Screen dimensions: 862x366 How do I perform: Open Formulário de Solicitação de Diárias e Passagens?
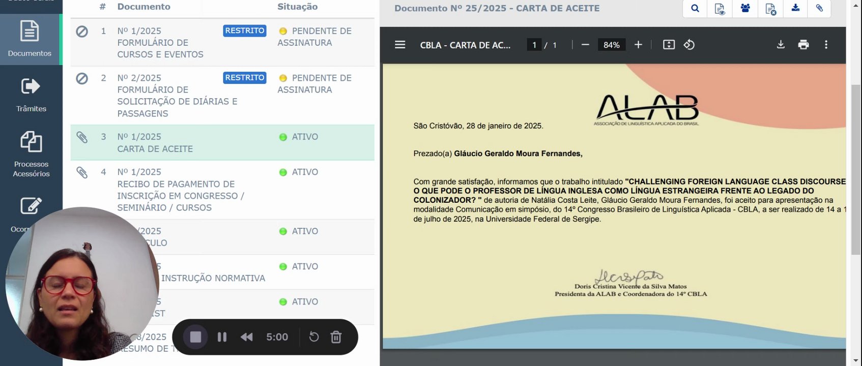coord(177,96)
